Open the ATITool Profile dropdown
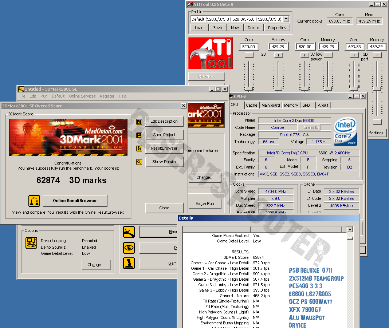This screenshot has width=389, height=328. pos(286,19)
